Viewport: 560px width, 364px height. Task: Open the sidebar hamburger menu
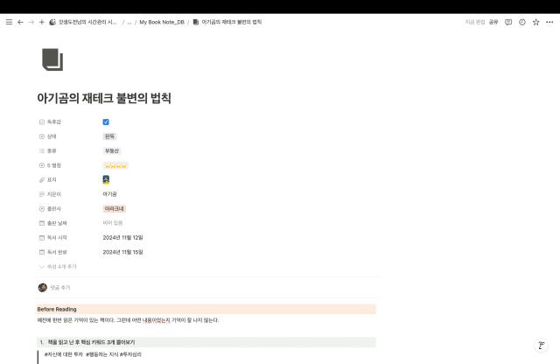click(x=10, y=22)
